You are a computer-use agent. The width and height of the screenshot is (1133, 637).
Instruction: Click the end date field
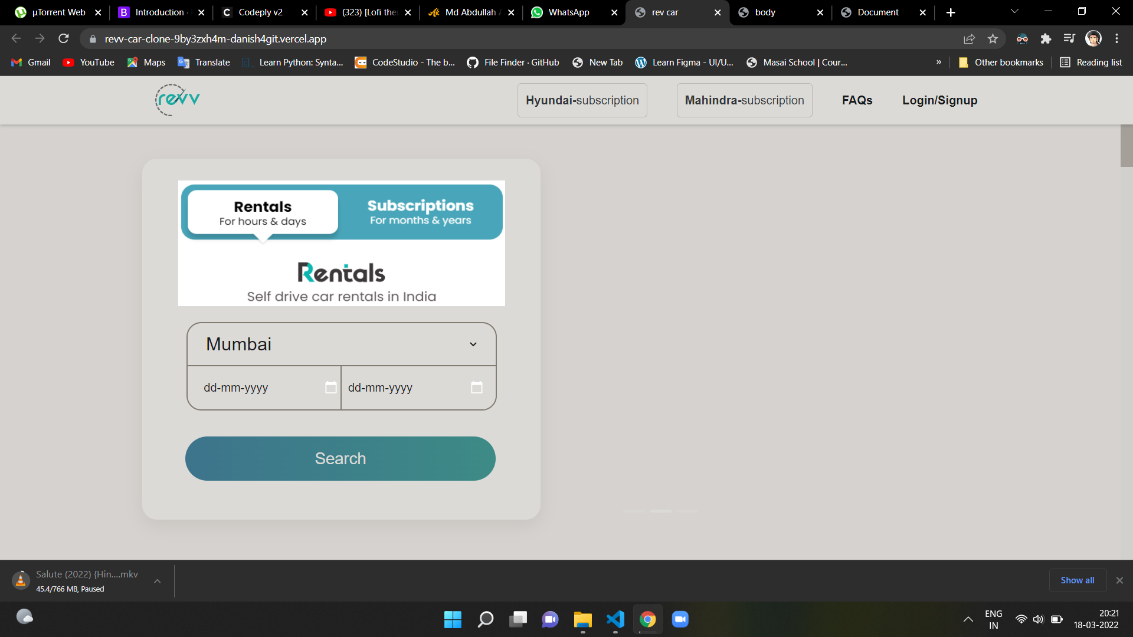[x=418, y=388]
